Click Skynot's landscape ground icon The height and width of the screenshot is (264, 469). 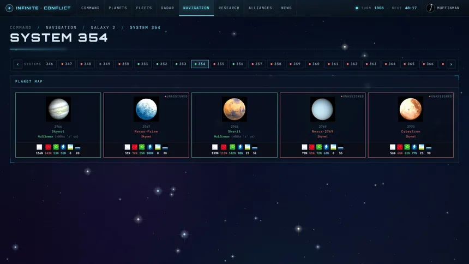coord(70,147)
